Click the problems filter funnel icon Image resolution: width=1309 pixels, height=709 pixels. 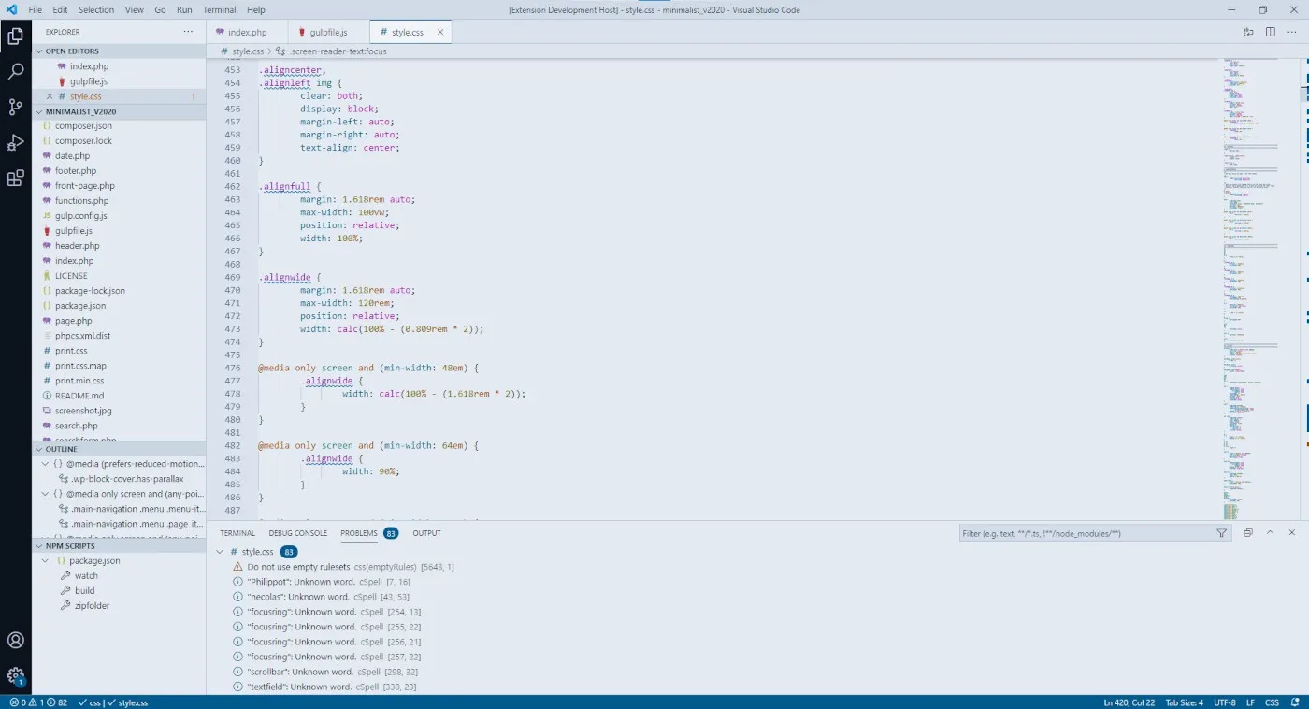pyautogui.click(x=1221, y=533)
